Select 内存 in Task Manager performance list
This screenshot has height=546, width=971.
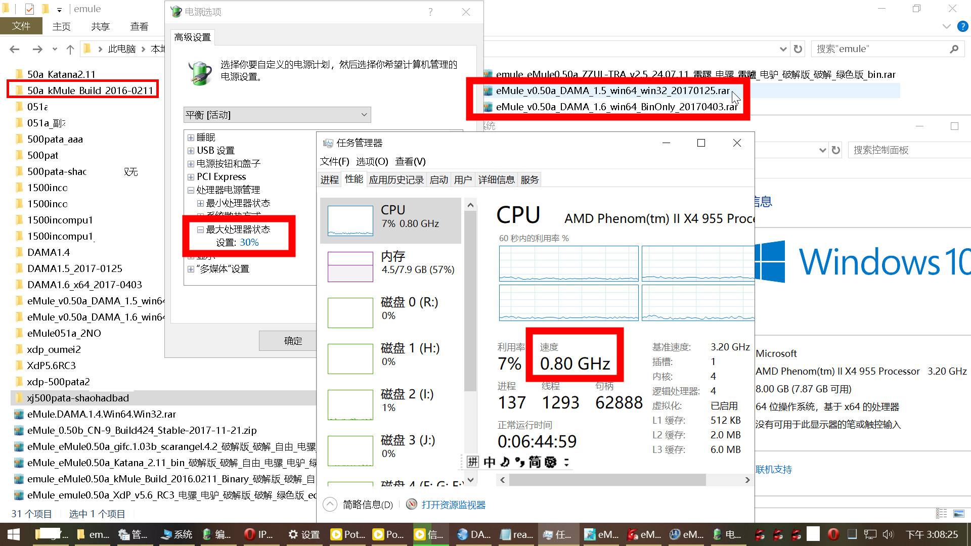coord(391,266)
